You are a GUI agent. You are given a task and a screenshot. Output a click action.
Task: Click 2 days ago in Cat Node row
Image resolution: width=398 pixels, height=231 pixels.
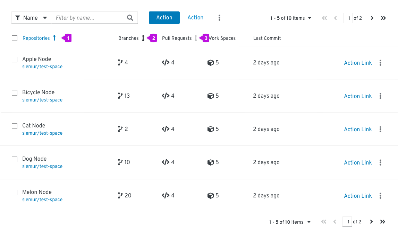[x=266, y=129]
